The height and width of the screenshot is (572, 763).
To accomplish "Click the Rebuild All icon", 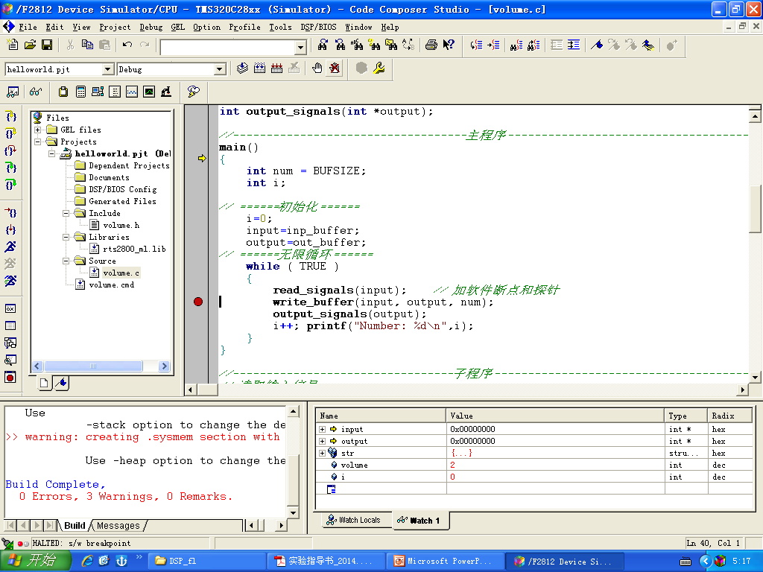I will click(277, 69).
